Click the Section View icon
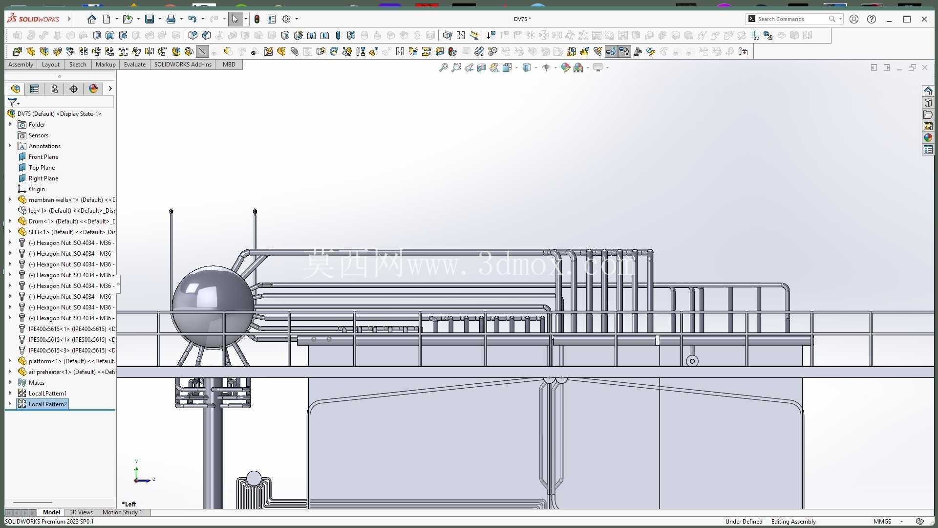 coord(481,67)
